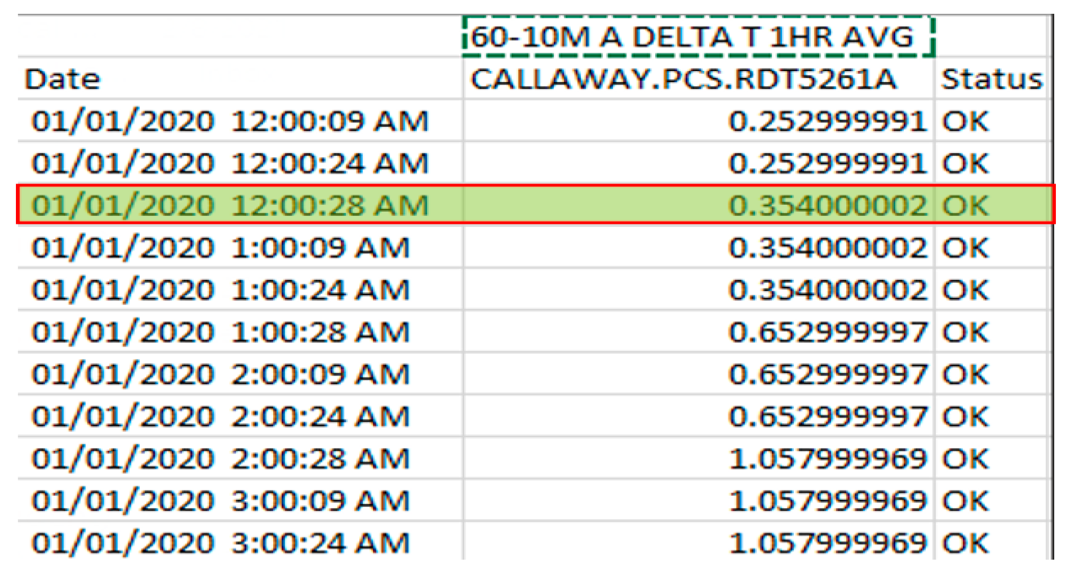Select the 60-10M A DELTA T 1HR AVG header cell
Viewport: 1067px width, 577px height.
[698, 37]
